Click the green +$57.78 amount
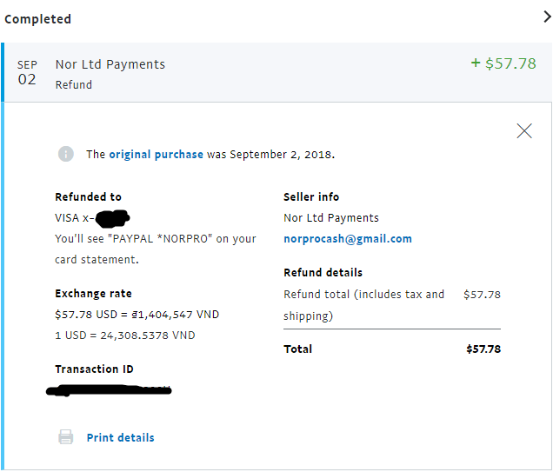 tap(503, 63)
